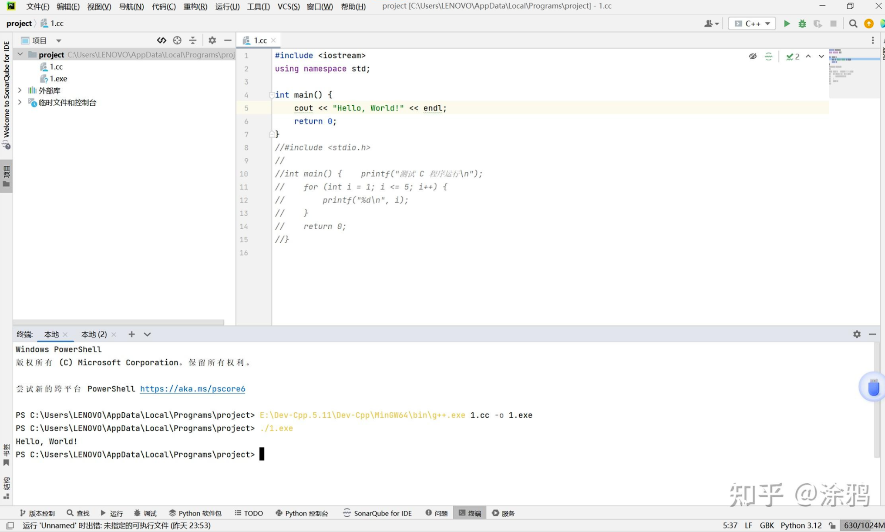This screenshot has width=885, height=532.
Task: Open the 问题 tool window
Action: tap(437, 513)
